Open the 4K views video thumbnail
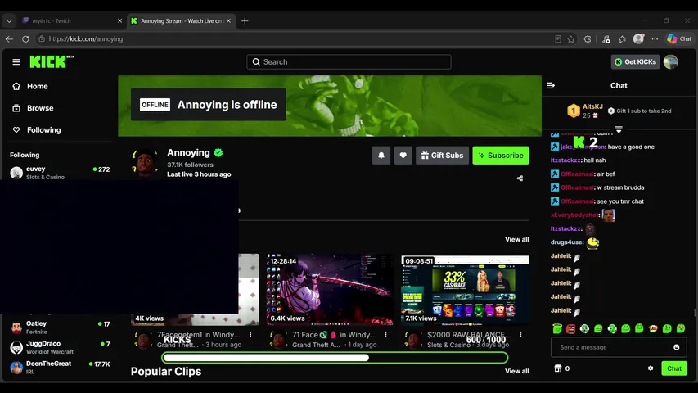The width and height of the screenshot is (698, 393). [249, 290]
